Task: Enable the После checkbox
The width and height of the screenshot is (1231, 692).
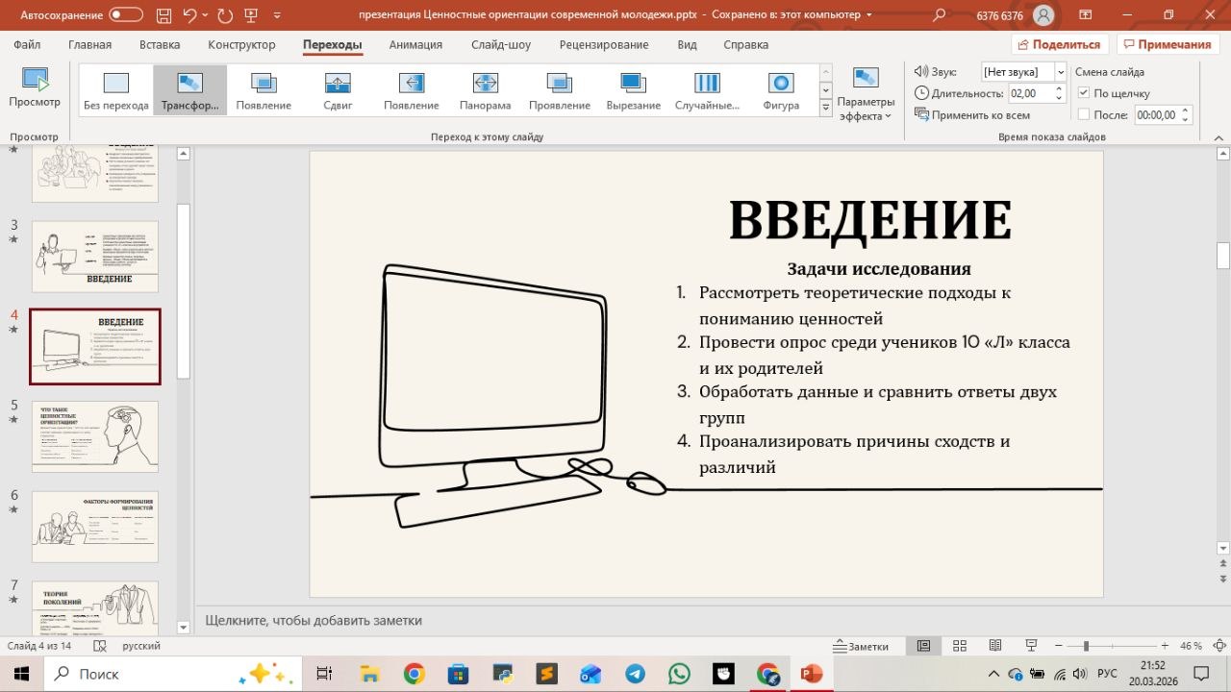Action: click(1084, 114)
